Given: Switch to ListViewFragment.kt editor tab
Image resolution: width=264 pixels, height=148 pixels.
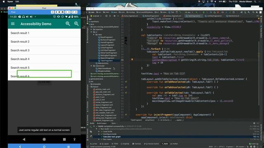Looking at the screenshot, I should tap(214, 16).
